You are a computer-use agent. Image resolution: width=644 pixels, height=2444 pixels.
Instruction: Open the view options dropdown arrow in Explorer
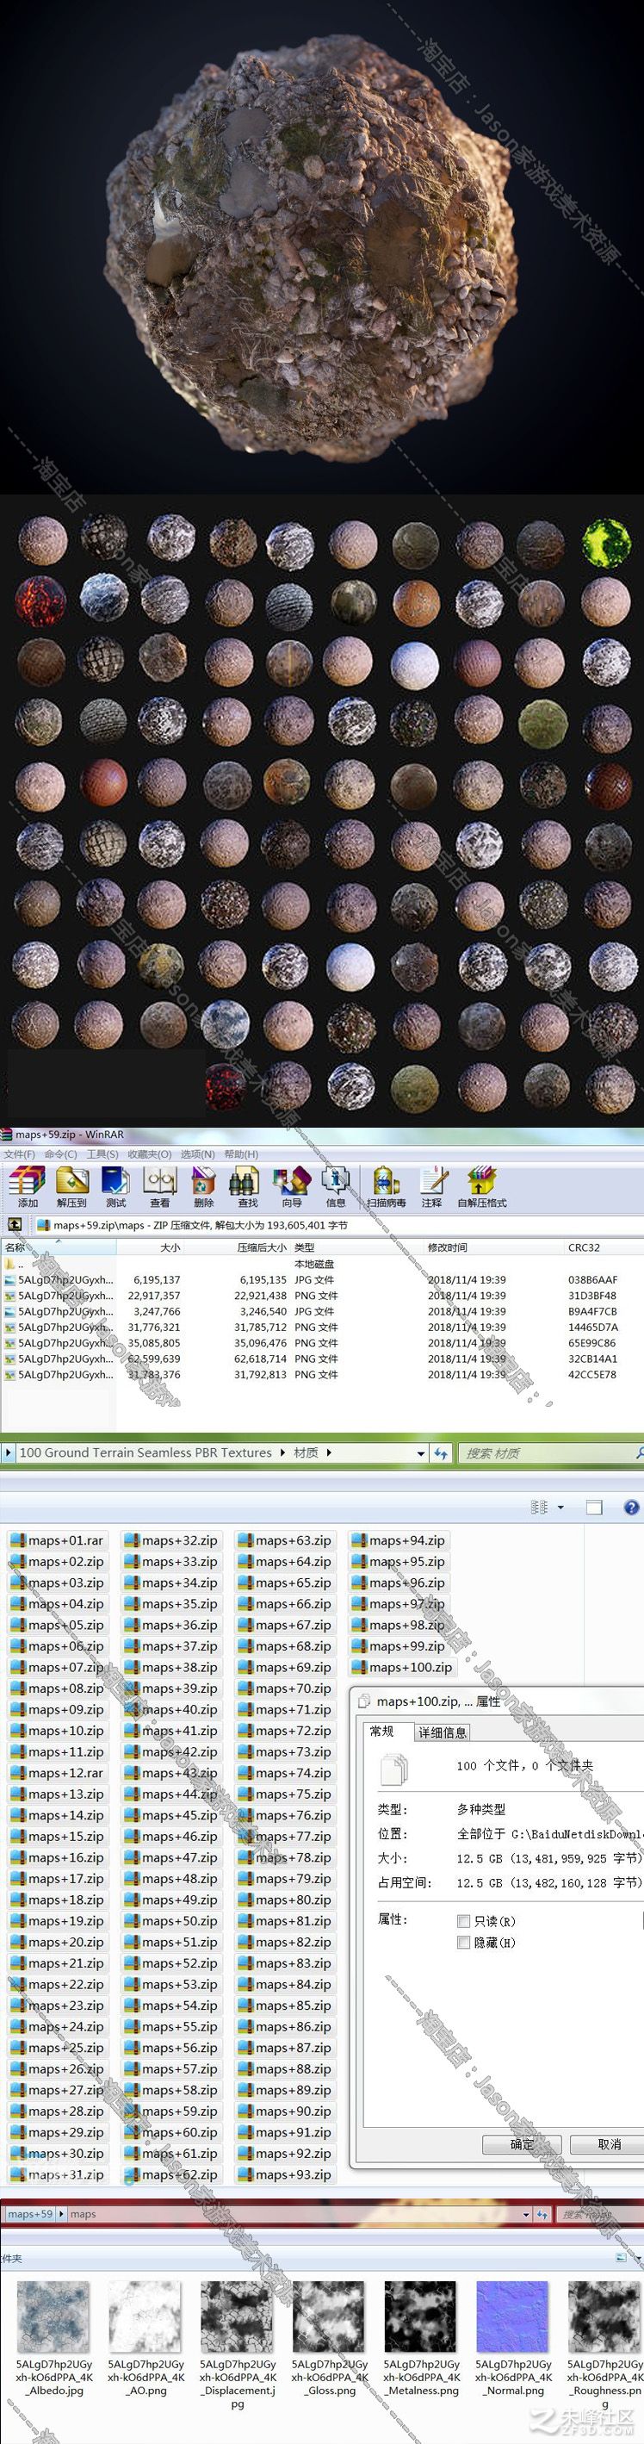coord(560,1507)
